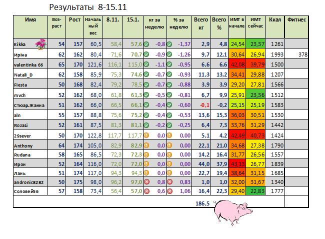This screenshot has width=325, height=239.
Task: Select the 'Рост' column header
Action: (75, 27)
